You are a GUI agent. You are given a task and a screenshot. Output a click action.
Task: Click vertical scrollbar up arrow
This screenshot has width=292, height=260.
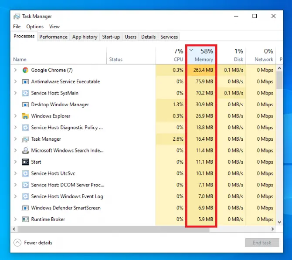click(279, 68)
